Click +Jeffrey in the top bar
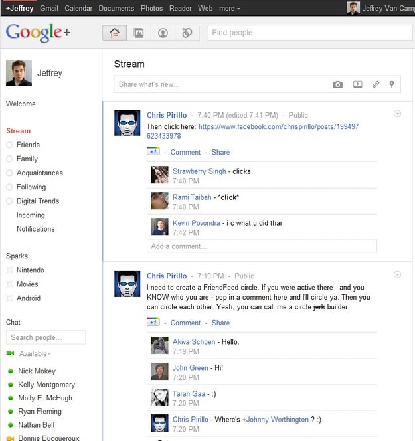The height and width of the screenshot is (441, 415). click(x=20, y=9)
